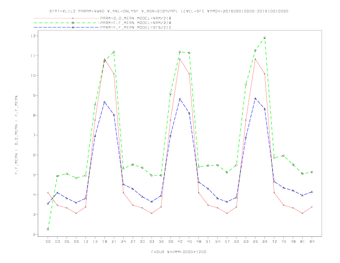Click x-axis tick label 06
340x263 pixels.
point(67,242)
